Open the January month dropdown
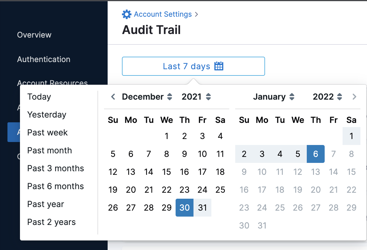The width and height of the screenshot is (367, 250). pos(274,97)
